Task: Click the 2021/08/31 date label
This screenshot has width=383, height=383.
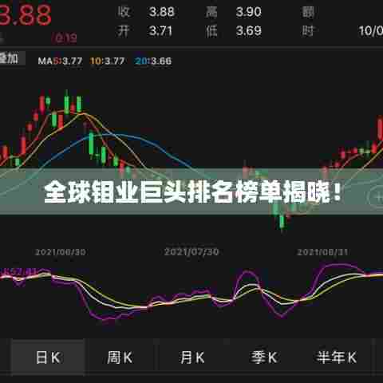Action: (322, 252)
